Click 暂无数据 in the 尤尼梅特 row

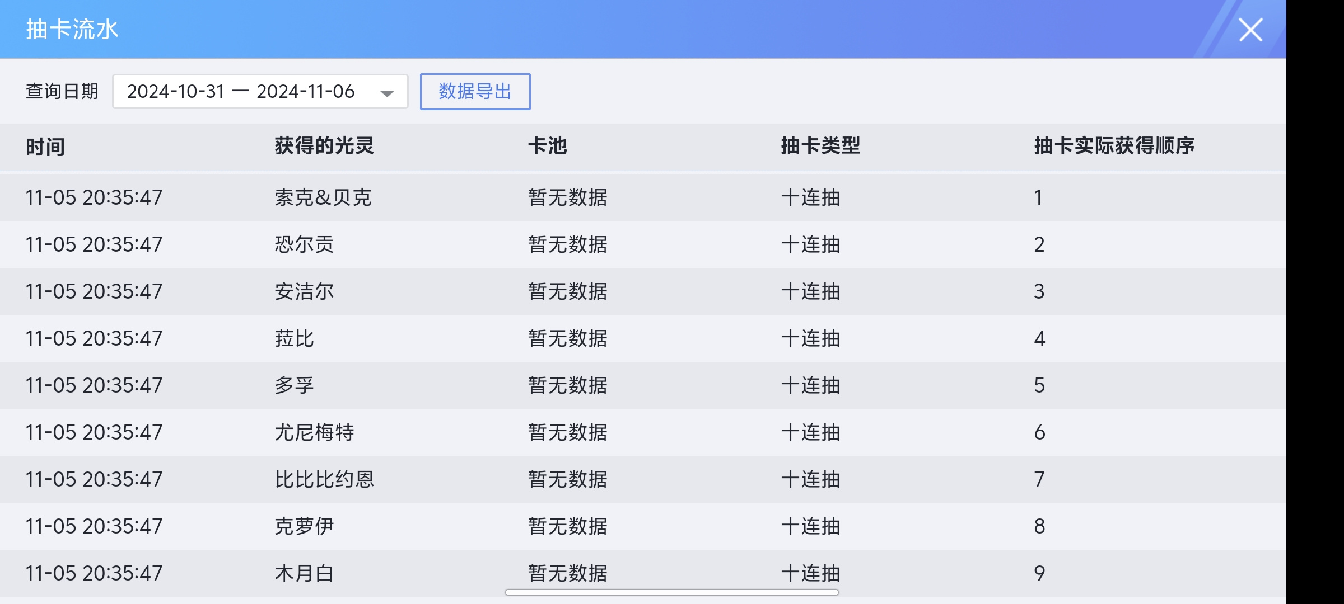(567, 432)
